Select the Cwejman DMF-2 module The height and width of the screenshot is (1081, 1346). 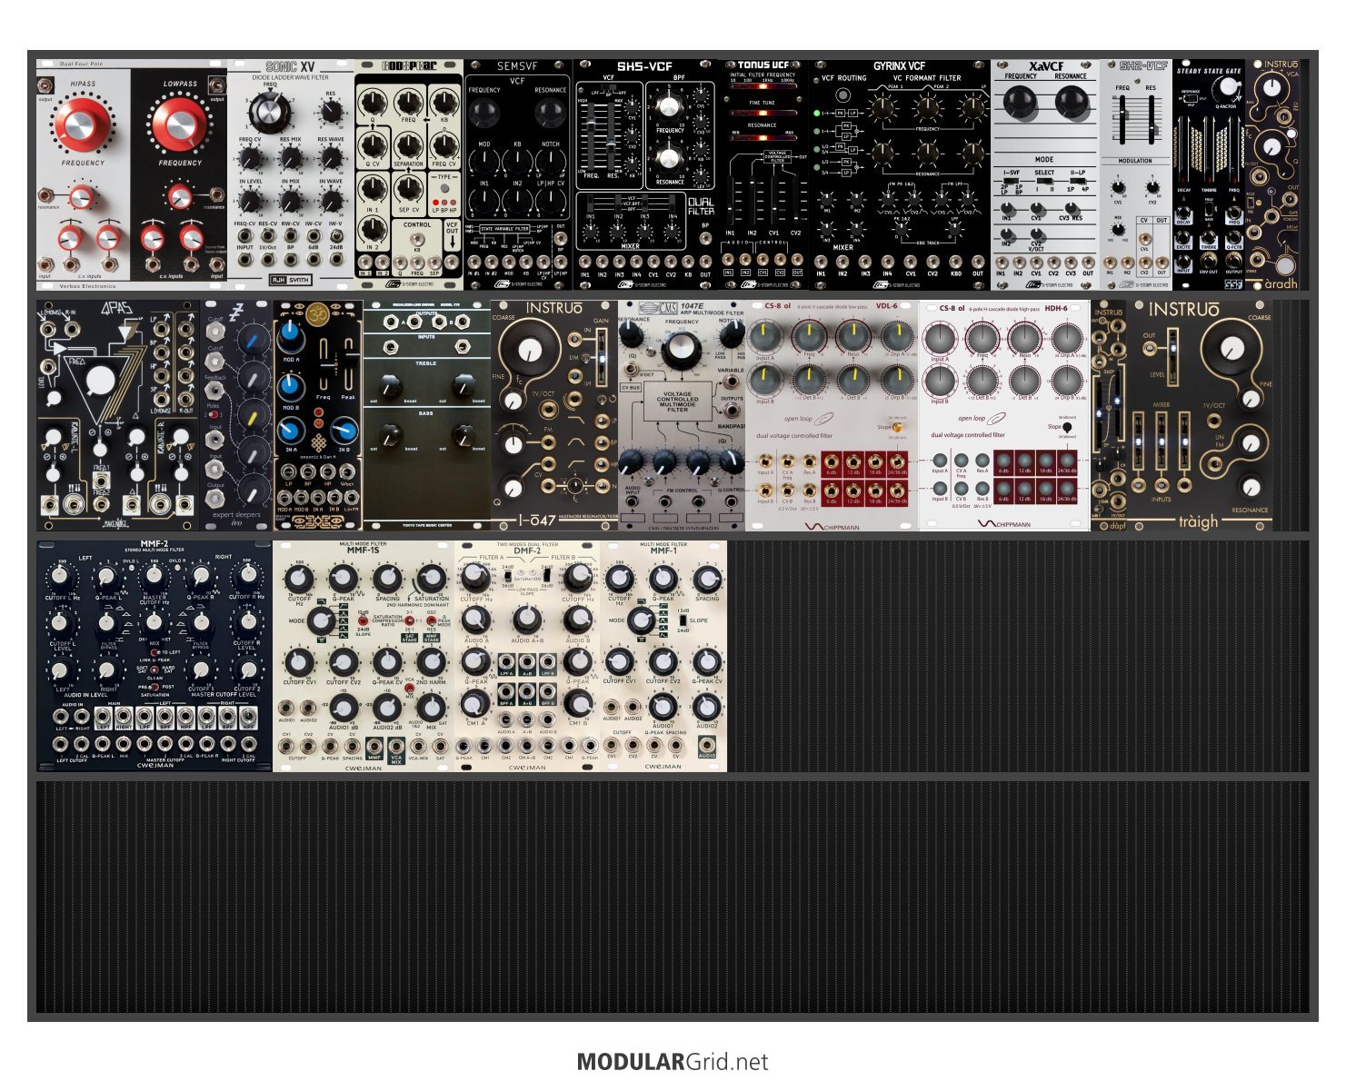(x=527, y=656)
